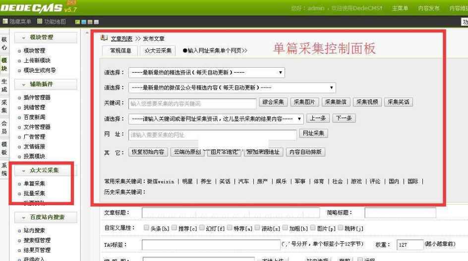Check the 推荐[c] attribute checkbox
Screen dimensions: 468x261
click(x=175, y=228)
